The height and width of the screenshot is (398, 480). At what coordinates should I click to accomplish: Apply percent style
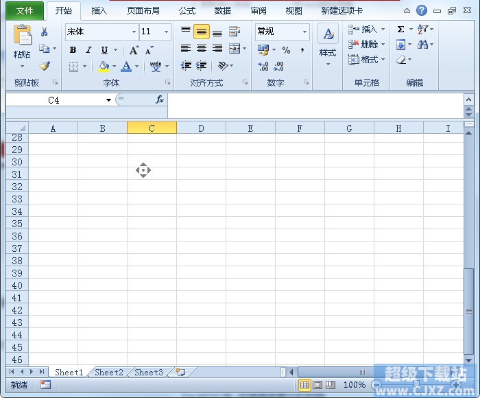286,50
